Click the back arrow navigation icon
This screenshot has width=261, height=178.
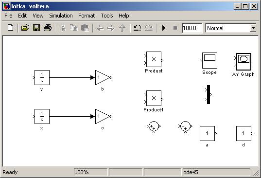point(100,28)
